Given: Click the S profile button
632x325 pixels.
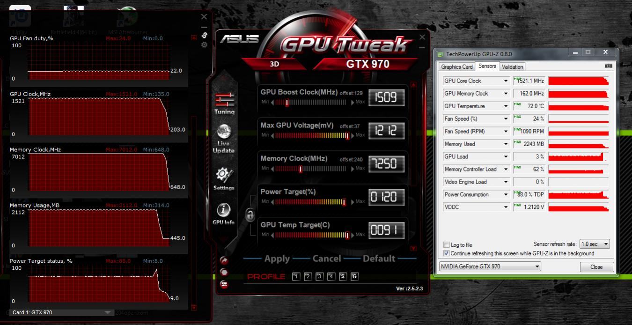Looking at the screenshot, I should tap(343, 276).
